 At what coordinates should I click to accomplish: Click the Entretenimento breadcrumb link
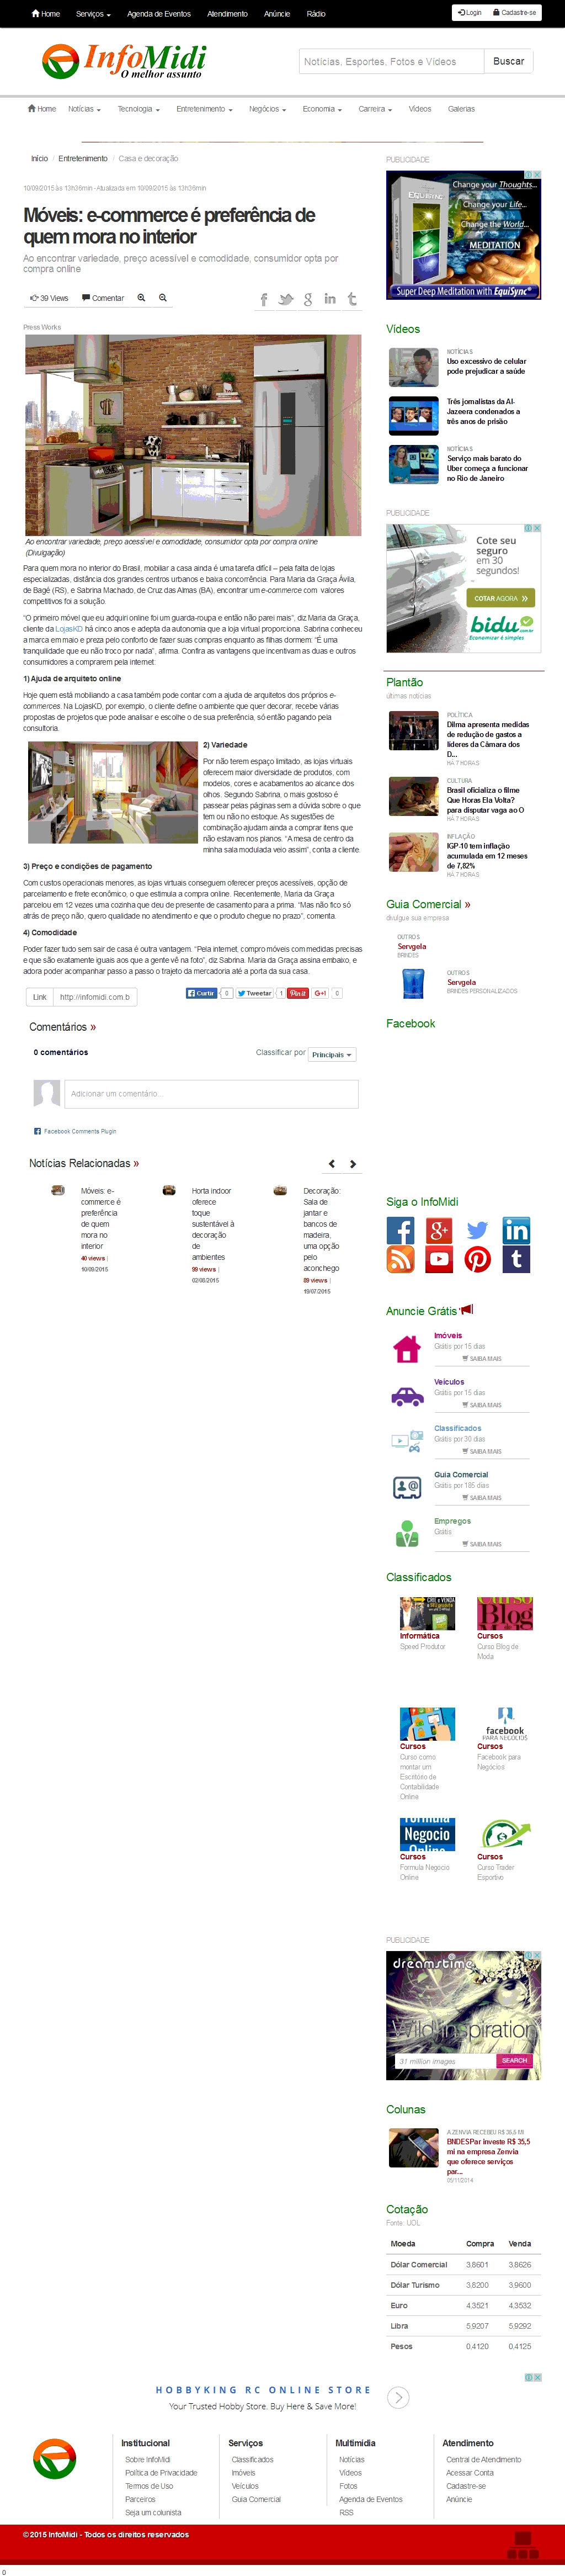[83, 158]
